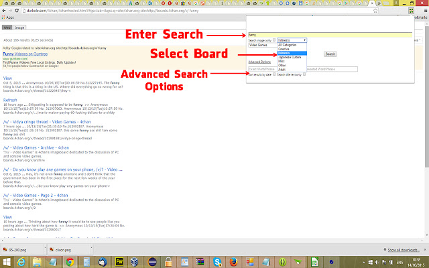Image resolution: width=429 pixels, height=268 pixels.
Task: Open the volume icon in system tray
Action: (378, 262)
